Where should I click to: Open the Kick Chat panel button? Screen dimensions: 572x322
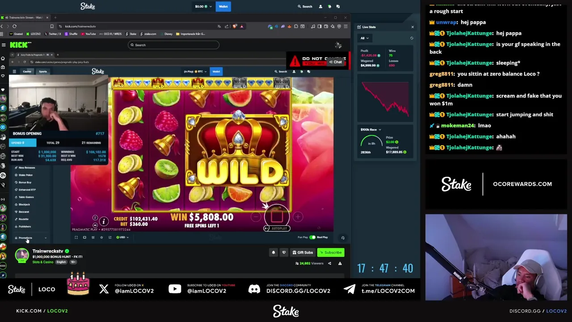pos(336,62)
